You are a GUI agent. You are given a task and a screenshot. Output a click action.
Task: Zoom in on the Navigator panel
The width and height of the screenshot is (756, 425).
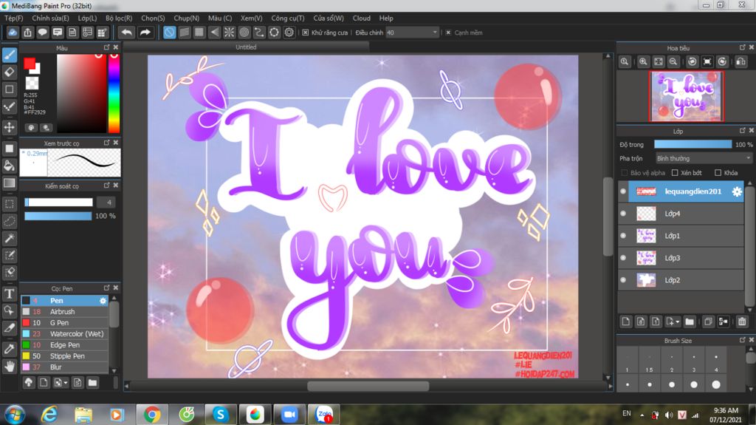[x=643, y=62]
